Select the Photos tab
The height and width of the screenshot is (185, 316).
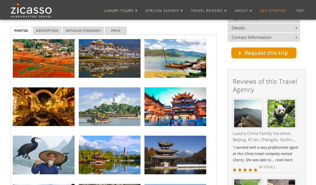click(21, 31)
